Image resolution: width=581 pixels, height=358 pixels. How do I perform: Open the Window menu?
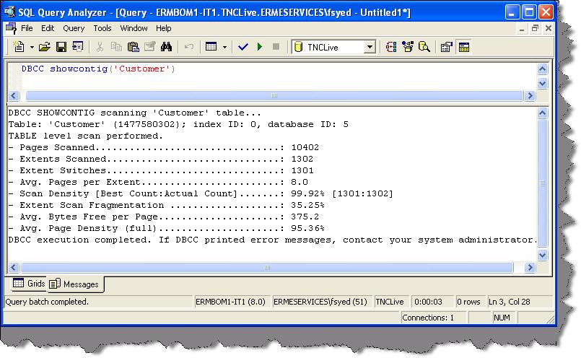[134, 29]
